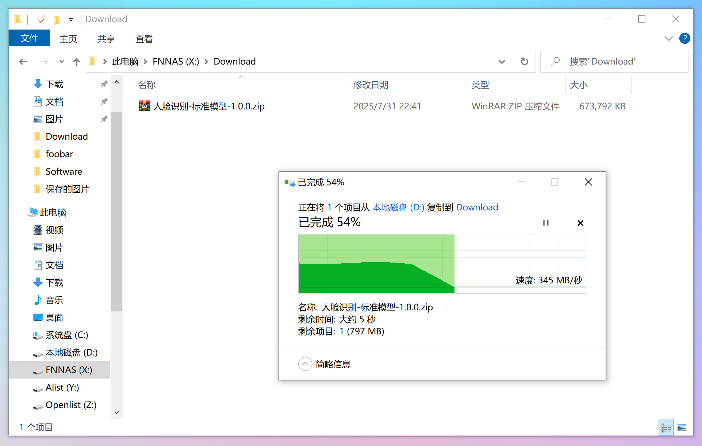Switch to details view in status bar

click(x=665, y=427)
